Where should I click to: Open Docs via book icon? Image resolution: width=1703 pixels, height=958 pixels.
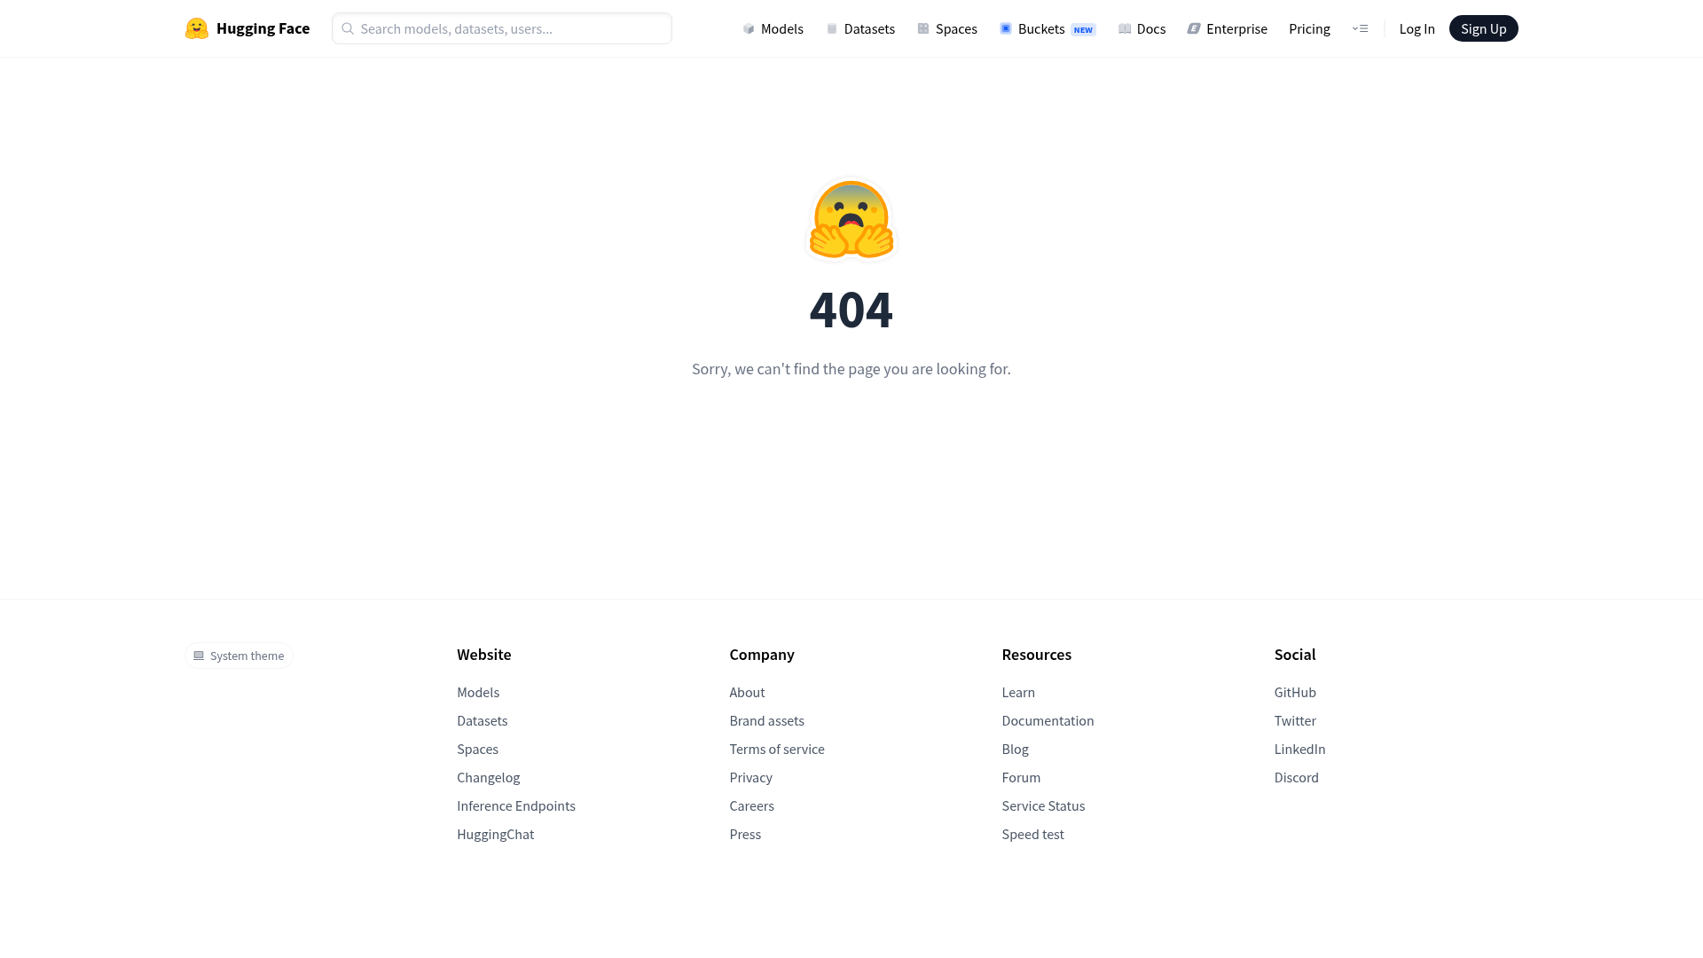[x=1125, y=28]
